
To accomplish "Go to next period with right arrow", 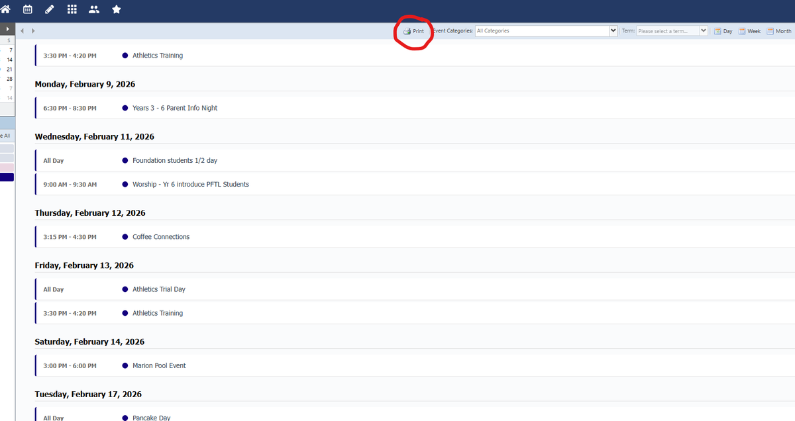I will coord(33,30).
